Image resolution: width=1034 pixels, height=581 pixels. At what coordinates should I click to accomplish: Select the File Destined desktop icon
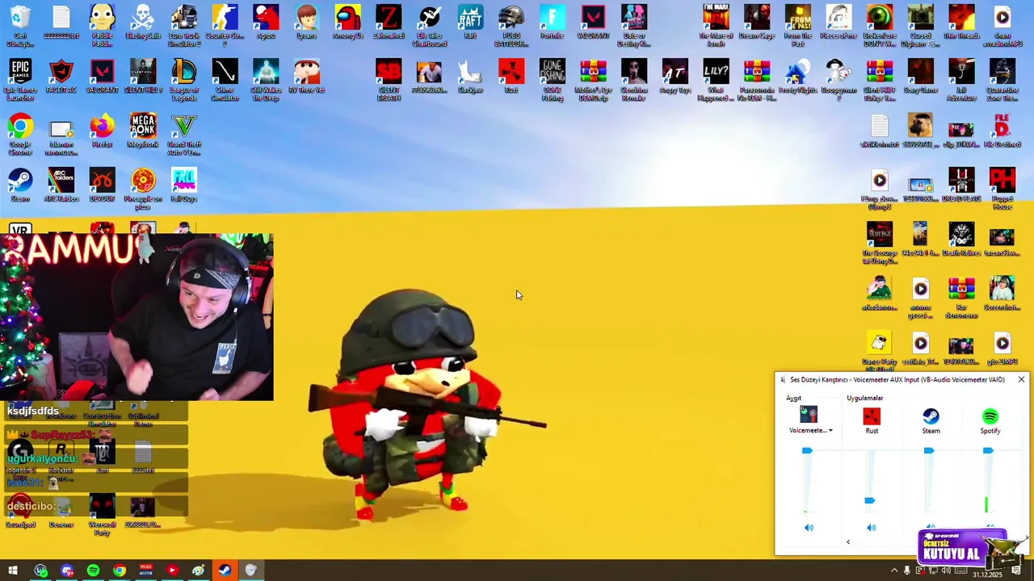[1002, 131]
